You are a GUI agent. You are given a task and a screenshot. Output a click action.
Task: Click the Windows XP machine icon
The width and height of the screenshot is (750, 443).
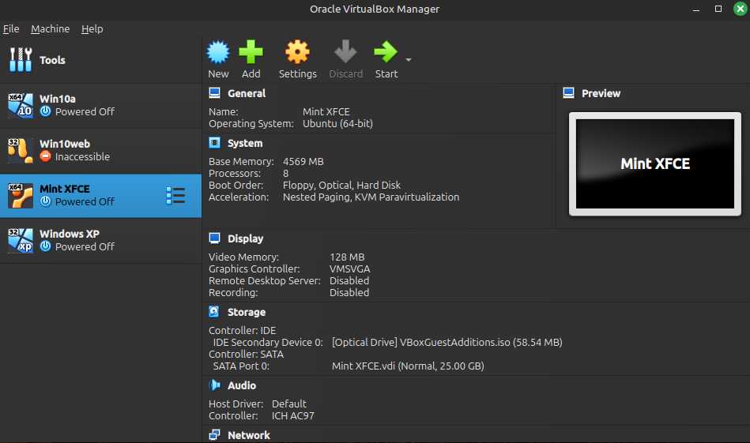click(20, 241)
